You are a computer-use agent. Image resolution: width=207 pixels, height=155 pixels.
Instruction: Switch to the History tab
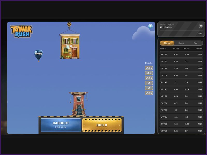coord(181,43)
